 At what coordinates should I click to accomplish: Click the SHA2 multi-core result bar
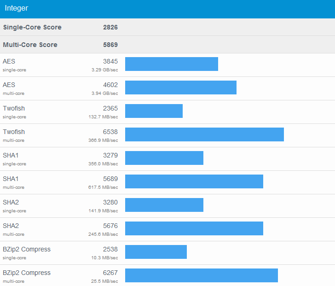click(x=194, y=228)
